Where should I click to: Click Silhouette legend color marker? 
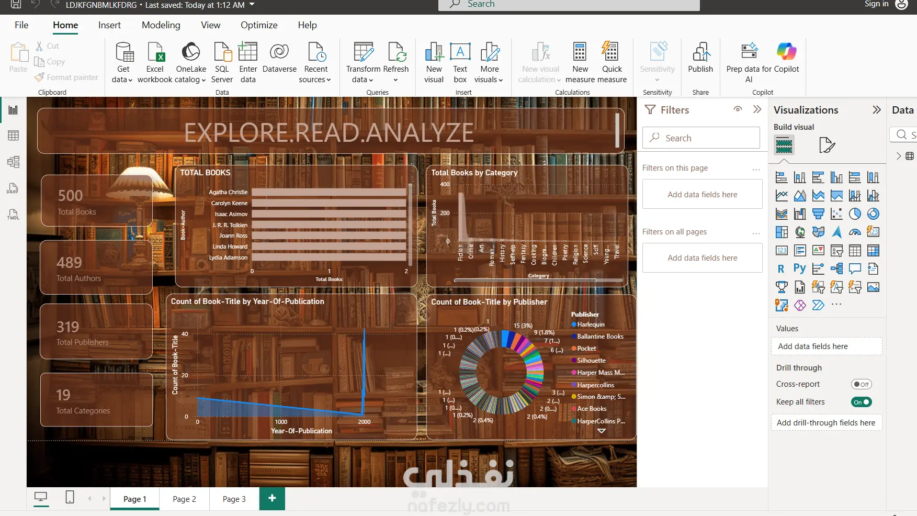click(x=574, y=361)
